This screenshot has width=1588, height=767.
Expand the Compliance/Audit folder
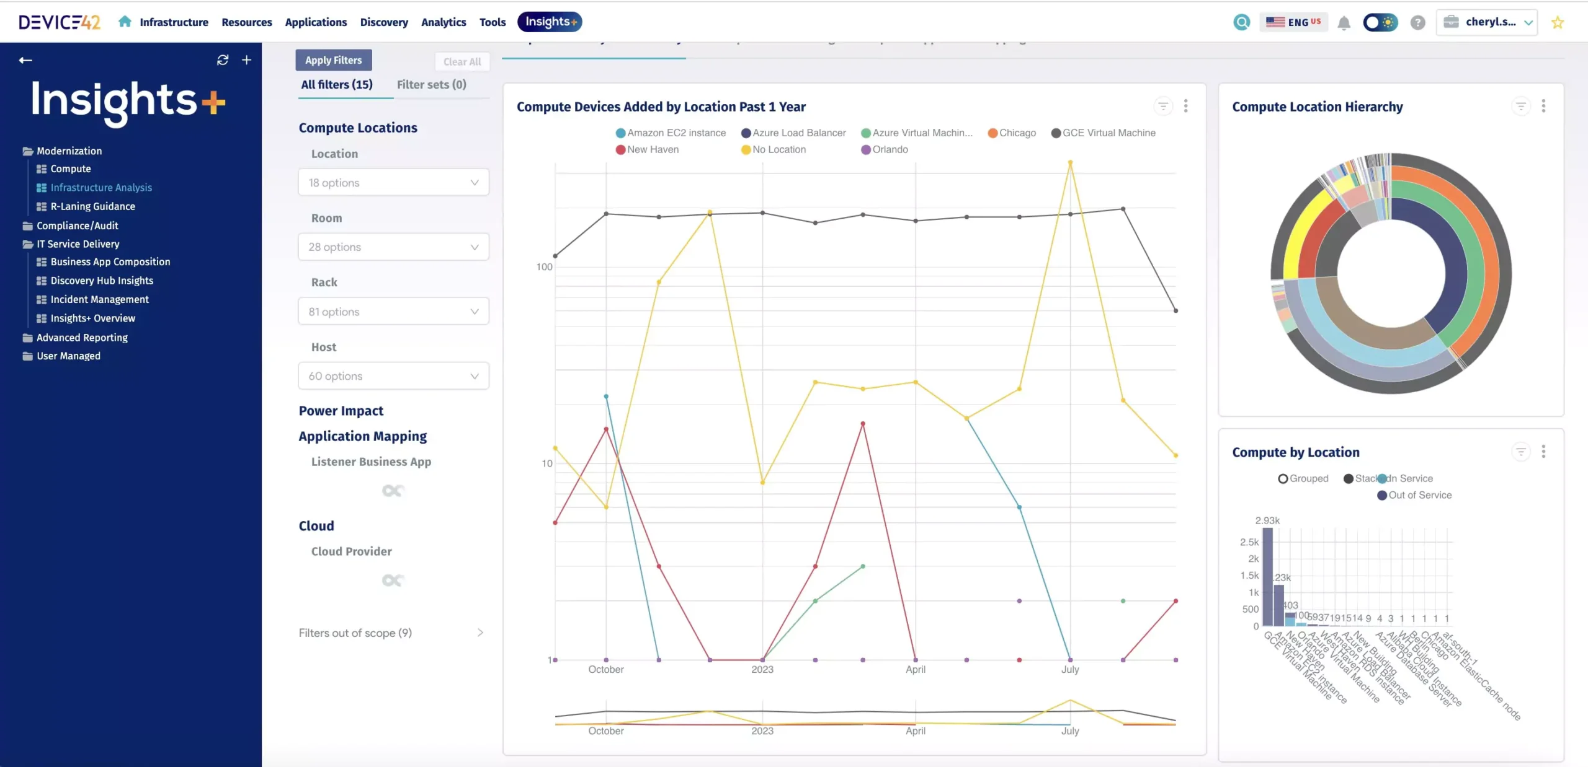point(70,226)
